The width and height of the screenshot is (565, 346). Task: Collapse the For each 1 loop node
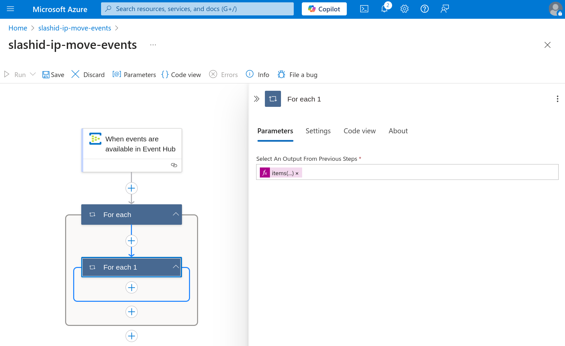(x=176, y=267)
